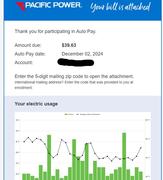Click the Pacific Power logo
Screen dimensions: 163x180
pyautogui.click(x=48, y=6)
